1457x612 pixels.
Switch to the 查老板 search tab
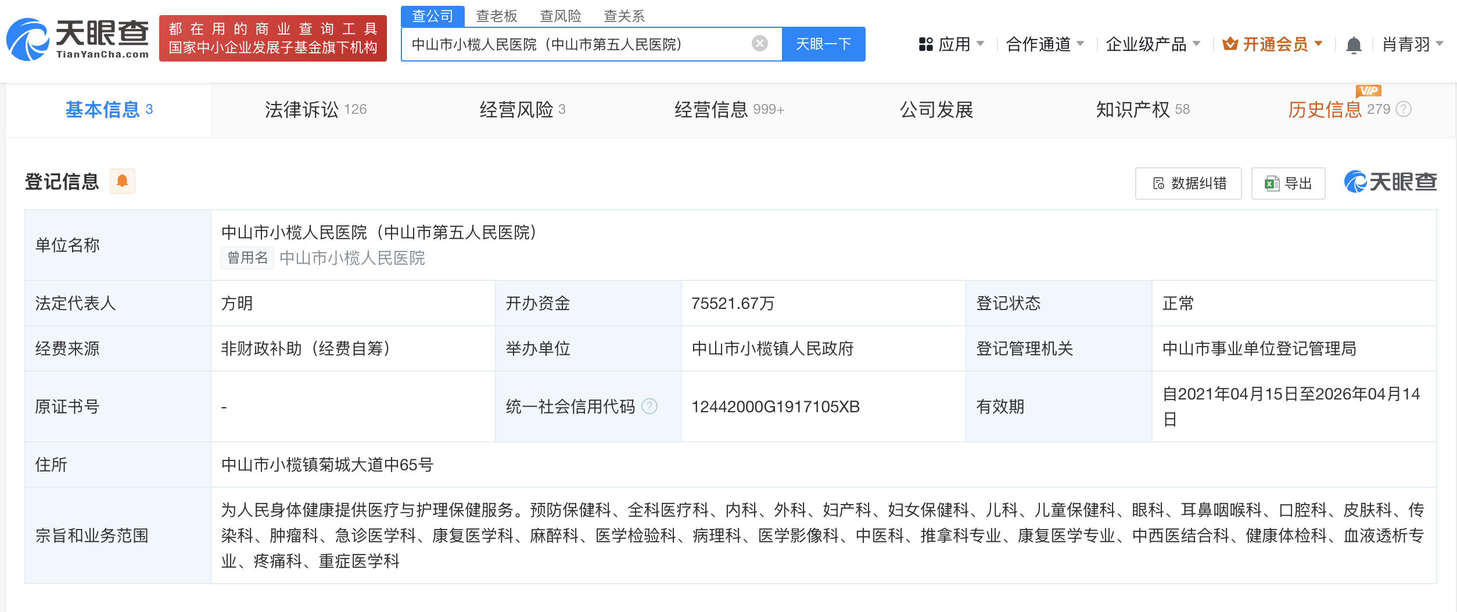coord(497,16)
